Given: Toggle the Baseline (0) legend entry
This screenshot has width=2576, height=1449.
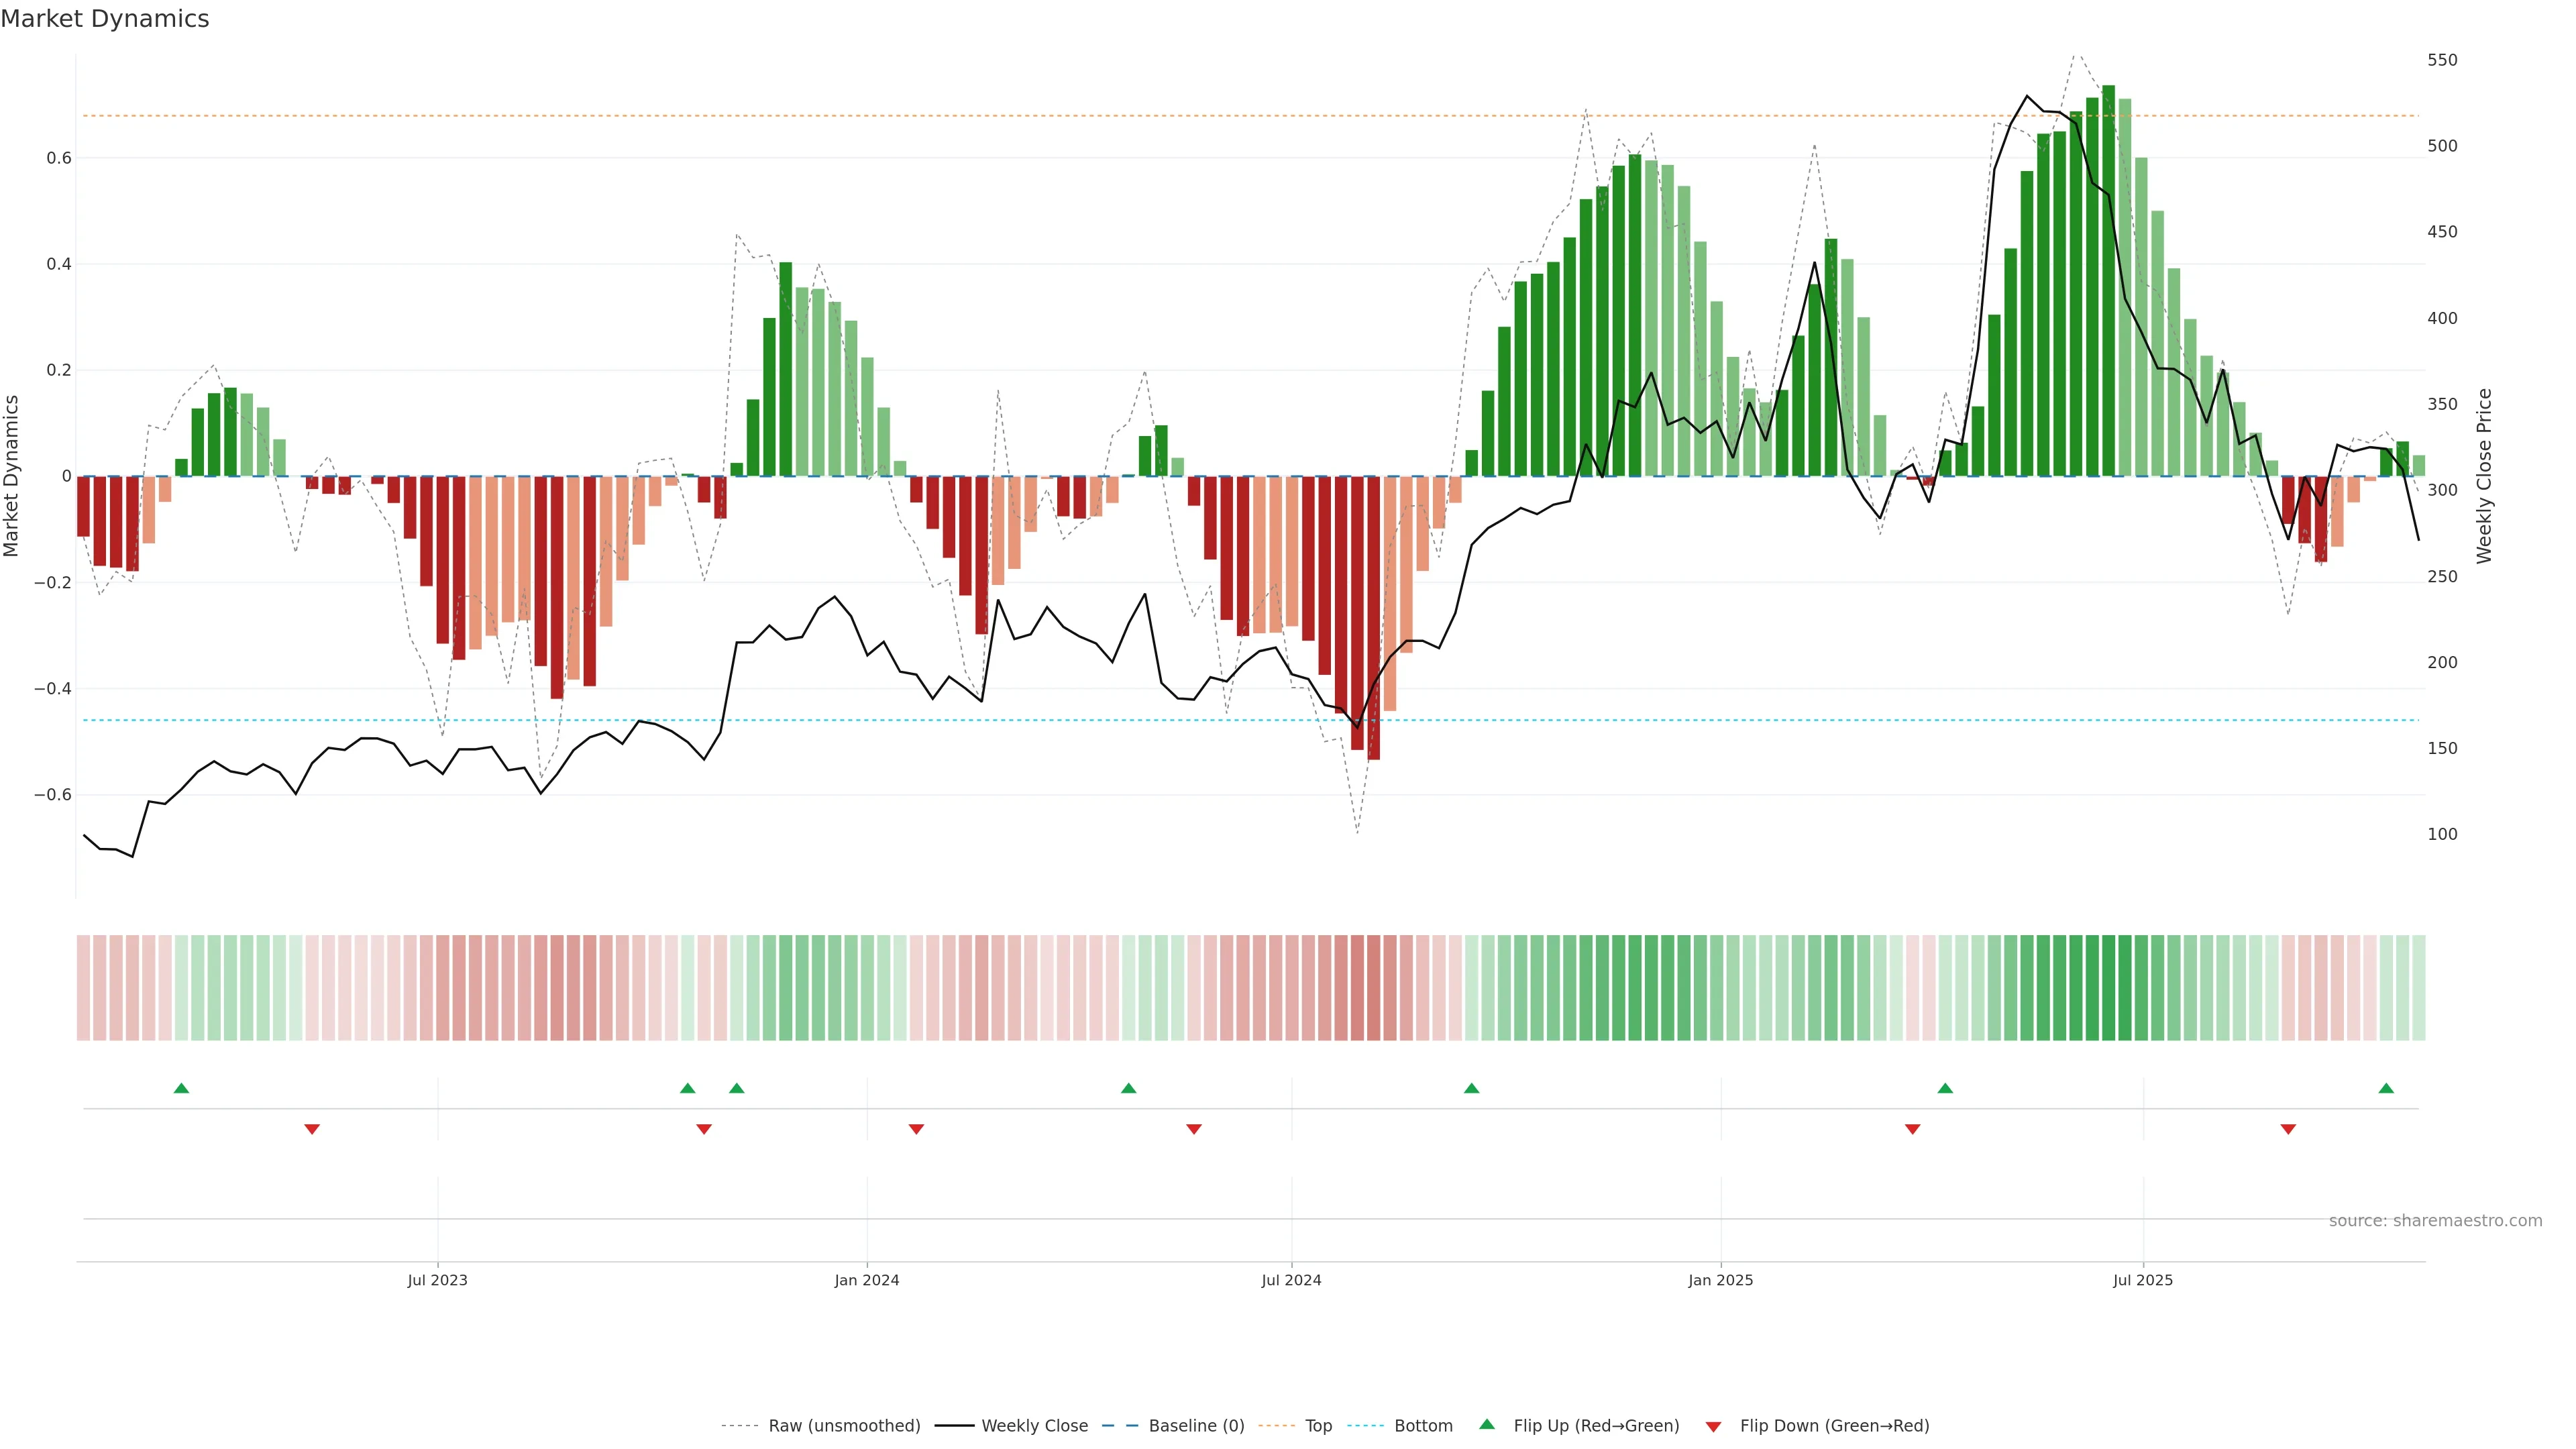Looking at the screenshot, I should click(x=1196, y=1426).
